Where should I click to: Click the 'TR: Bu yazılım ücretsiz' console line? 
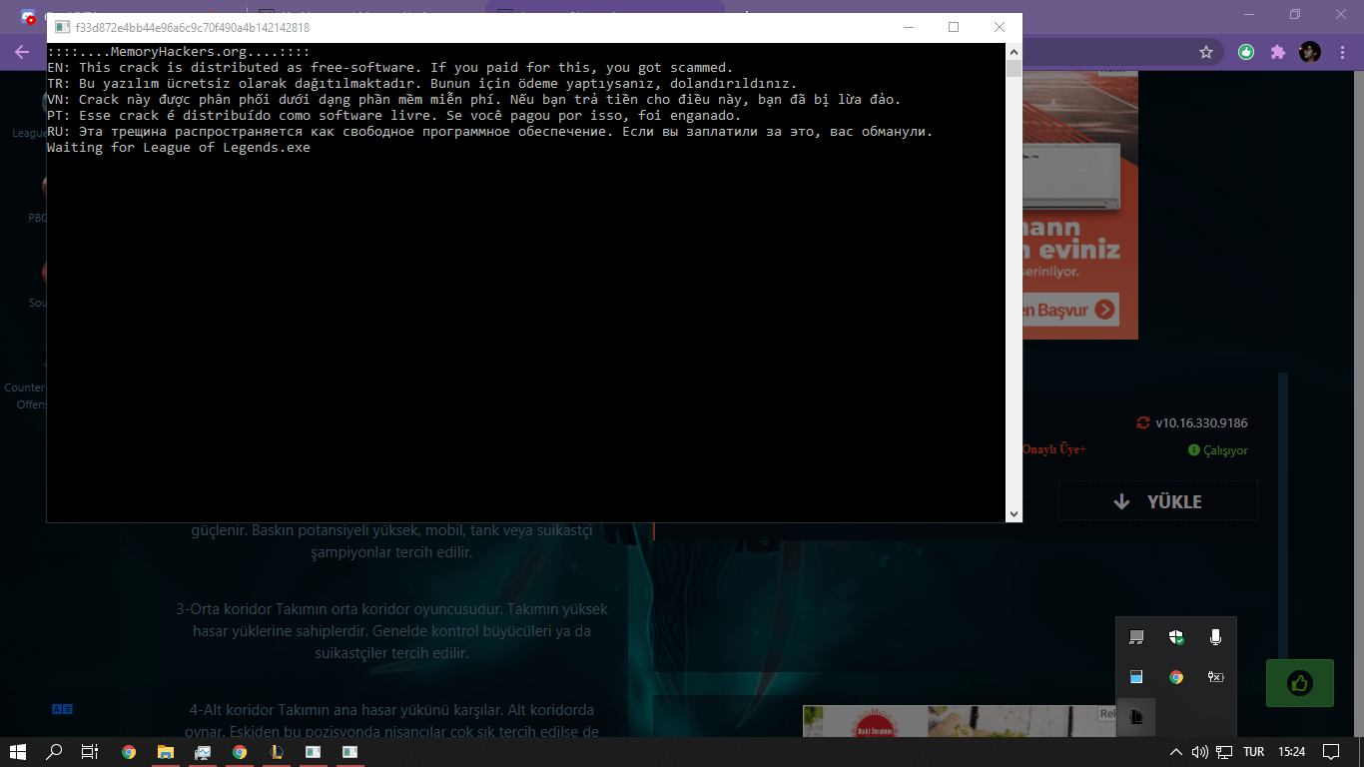click(422, 84)
